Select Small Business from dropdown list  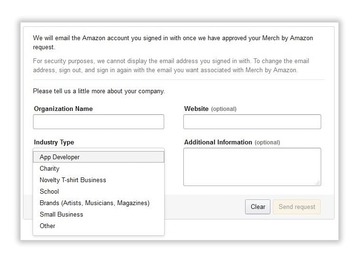(99, 214)
